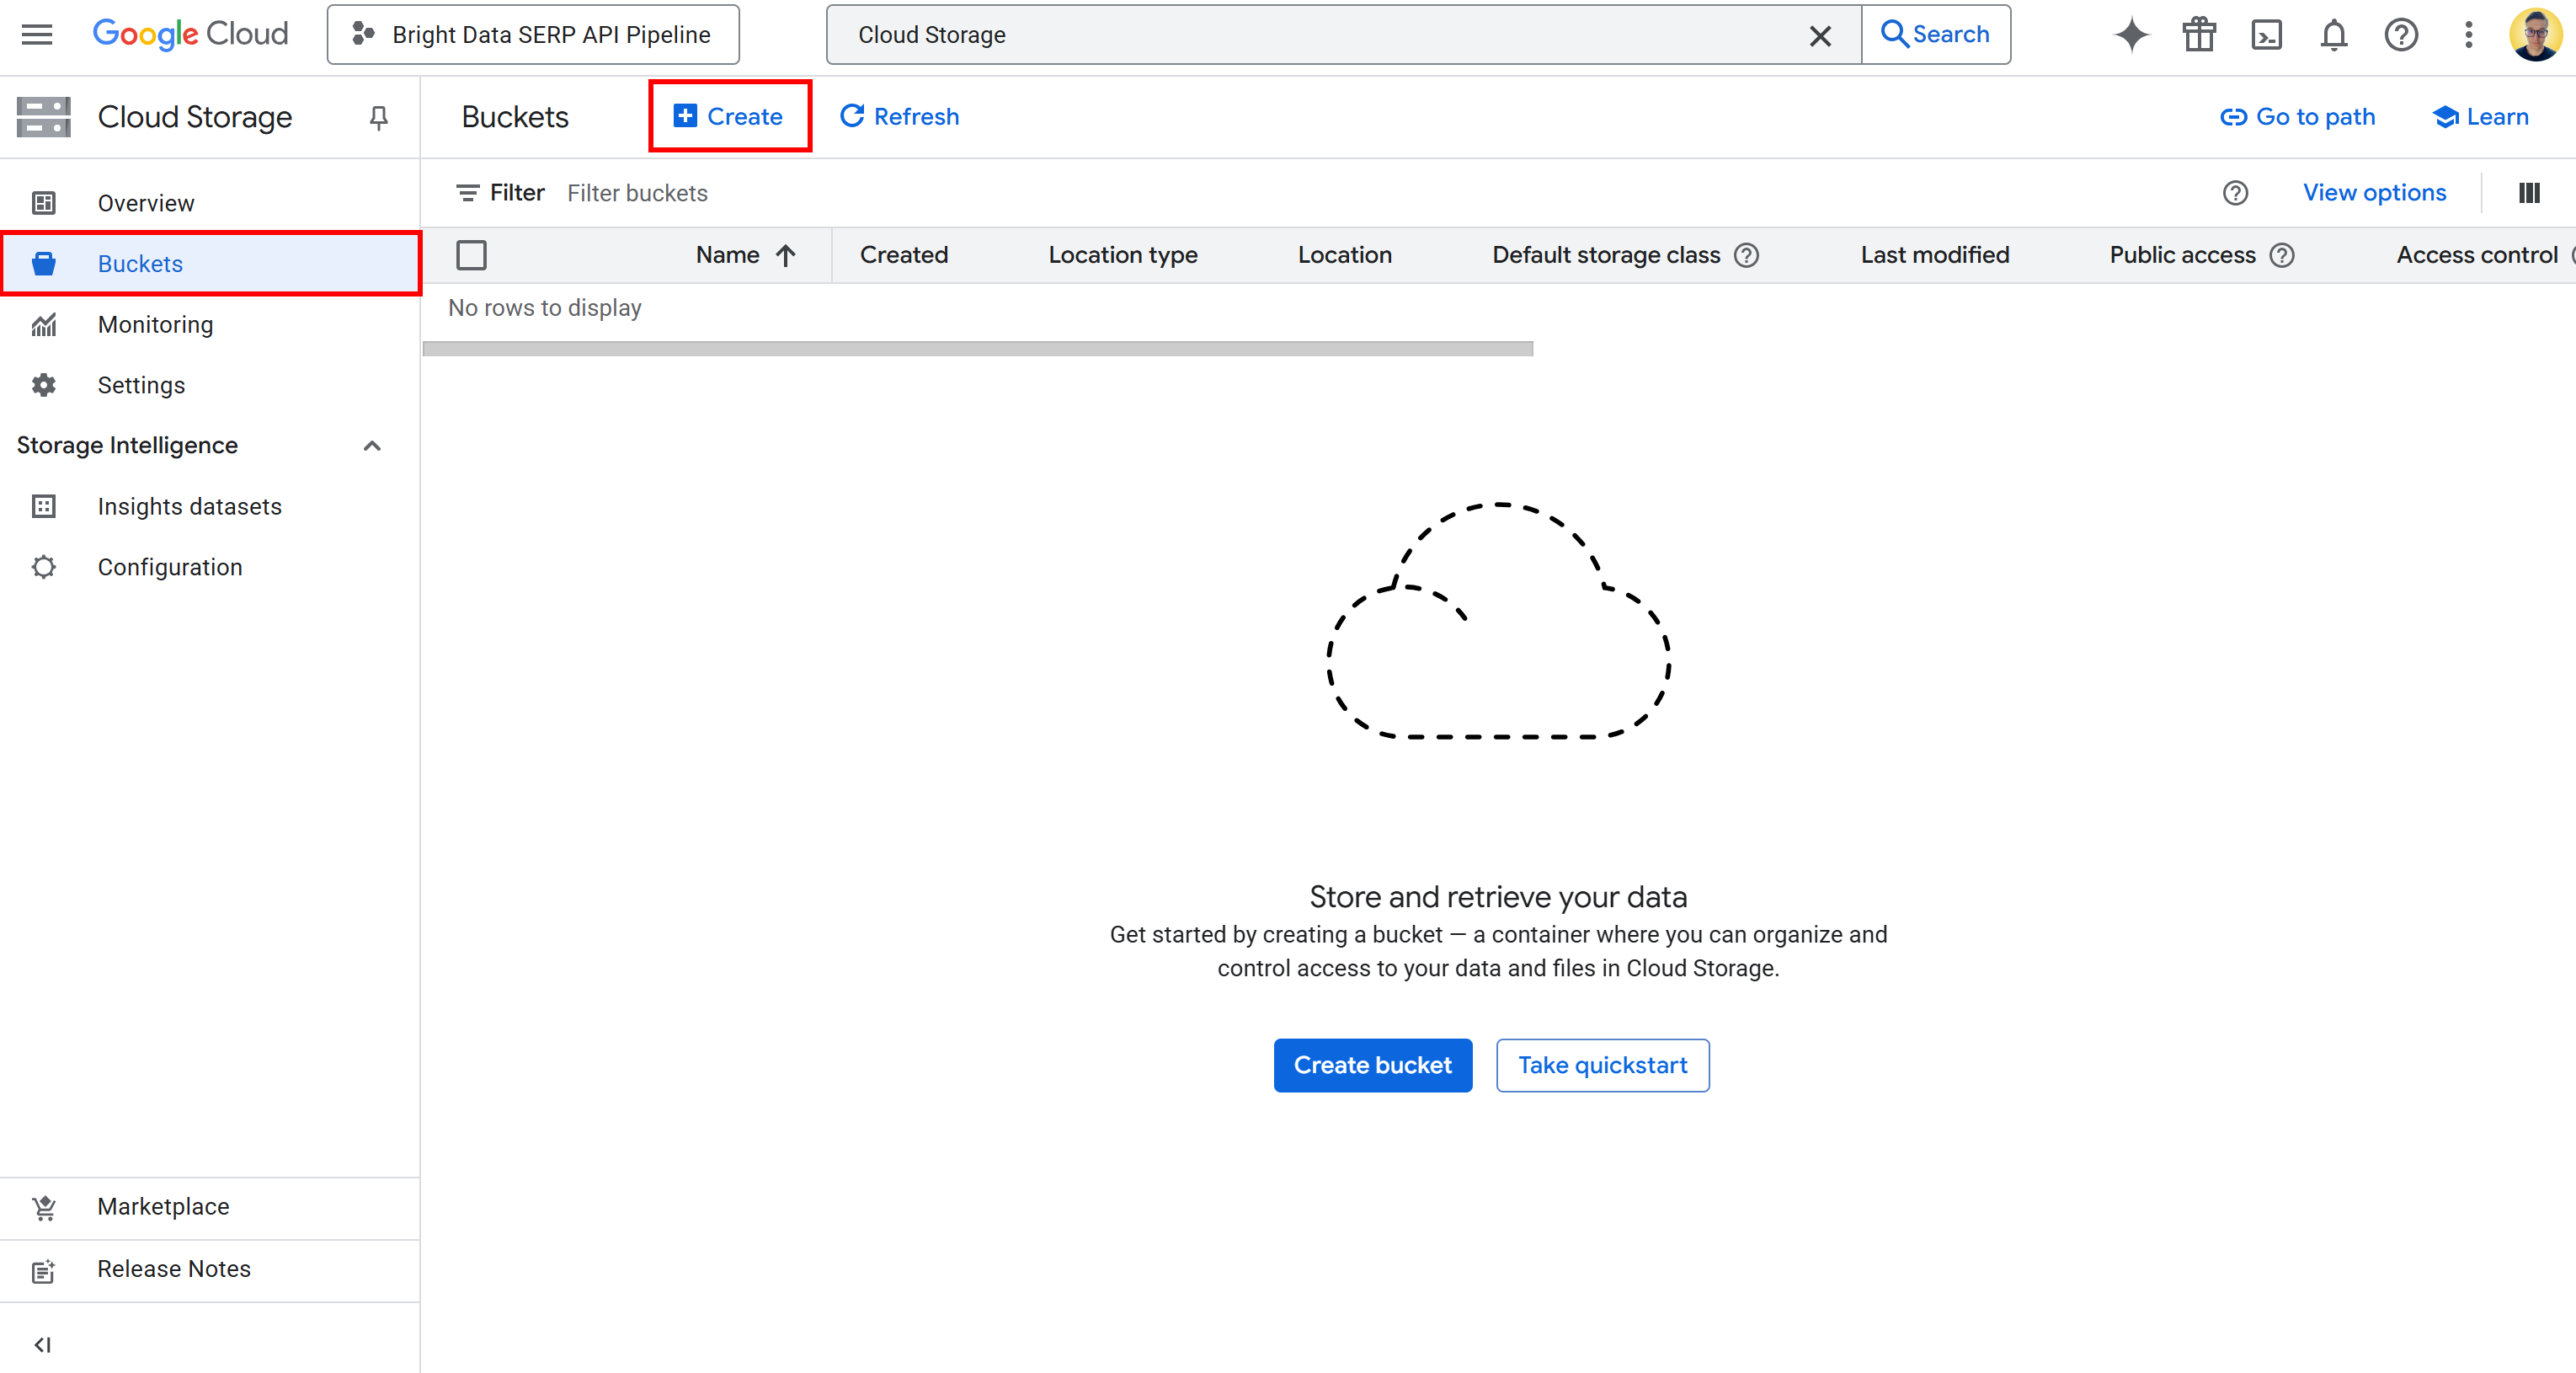Open the Default storage class help tooltip
The height and width of the screenshot is (1373, 2576).
pyautogui.click(x=1746, y=255)
